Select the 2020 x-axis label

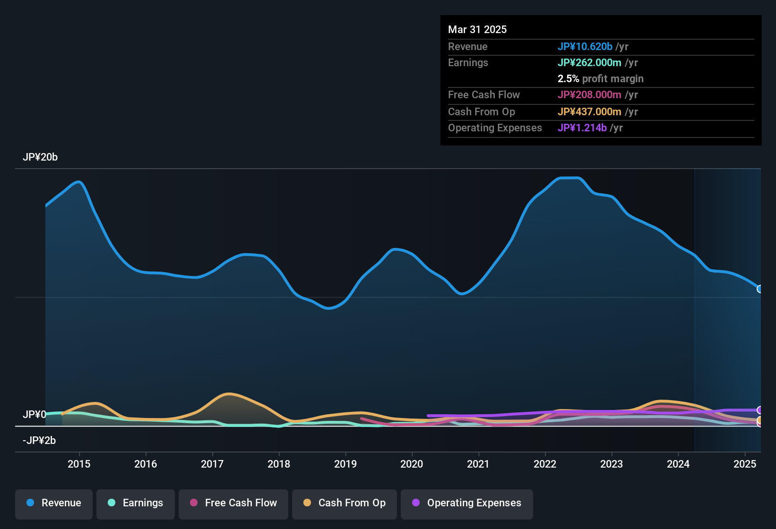(x=412, y=464)
